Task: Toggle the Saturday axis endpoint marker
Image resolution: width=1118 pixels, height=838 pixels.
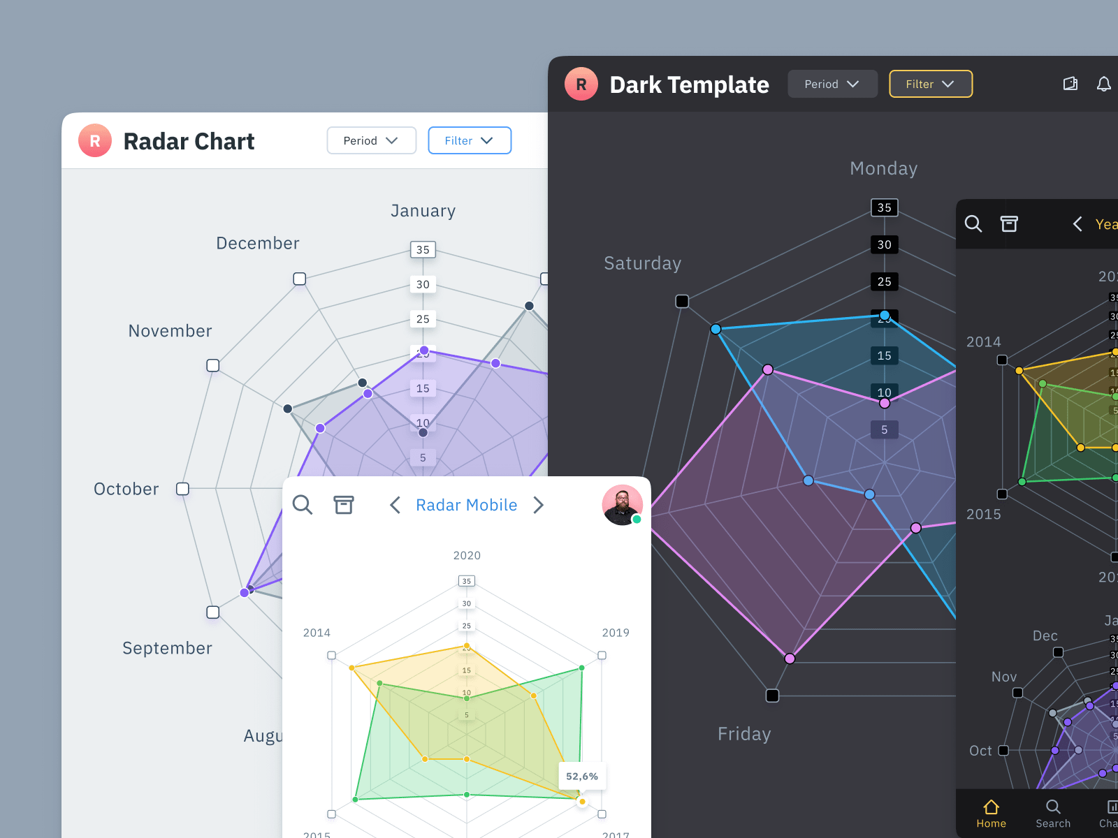Action: click(681, 301)
